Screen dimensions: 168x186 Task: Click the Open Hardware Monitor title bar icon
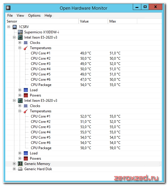[x=8, y=8]
